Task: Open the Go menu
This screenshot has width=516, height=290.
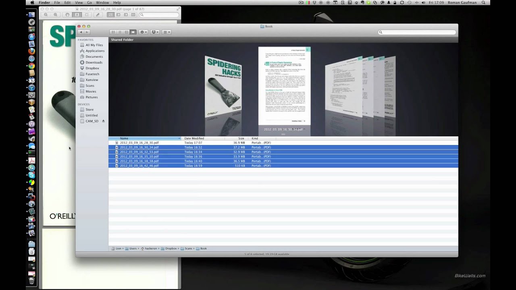Action: pos(89,2)
